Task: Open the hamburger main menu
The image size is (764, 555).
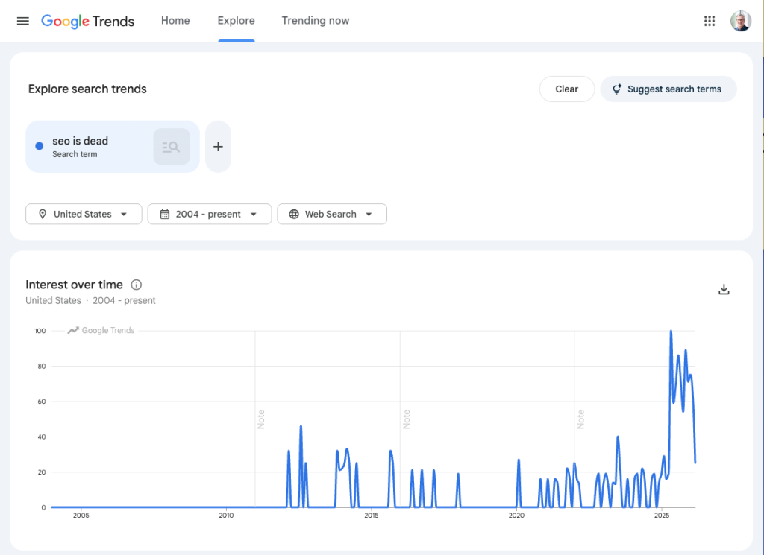Action: coord(23,21)
